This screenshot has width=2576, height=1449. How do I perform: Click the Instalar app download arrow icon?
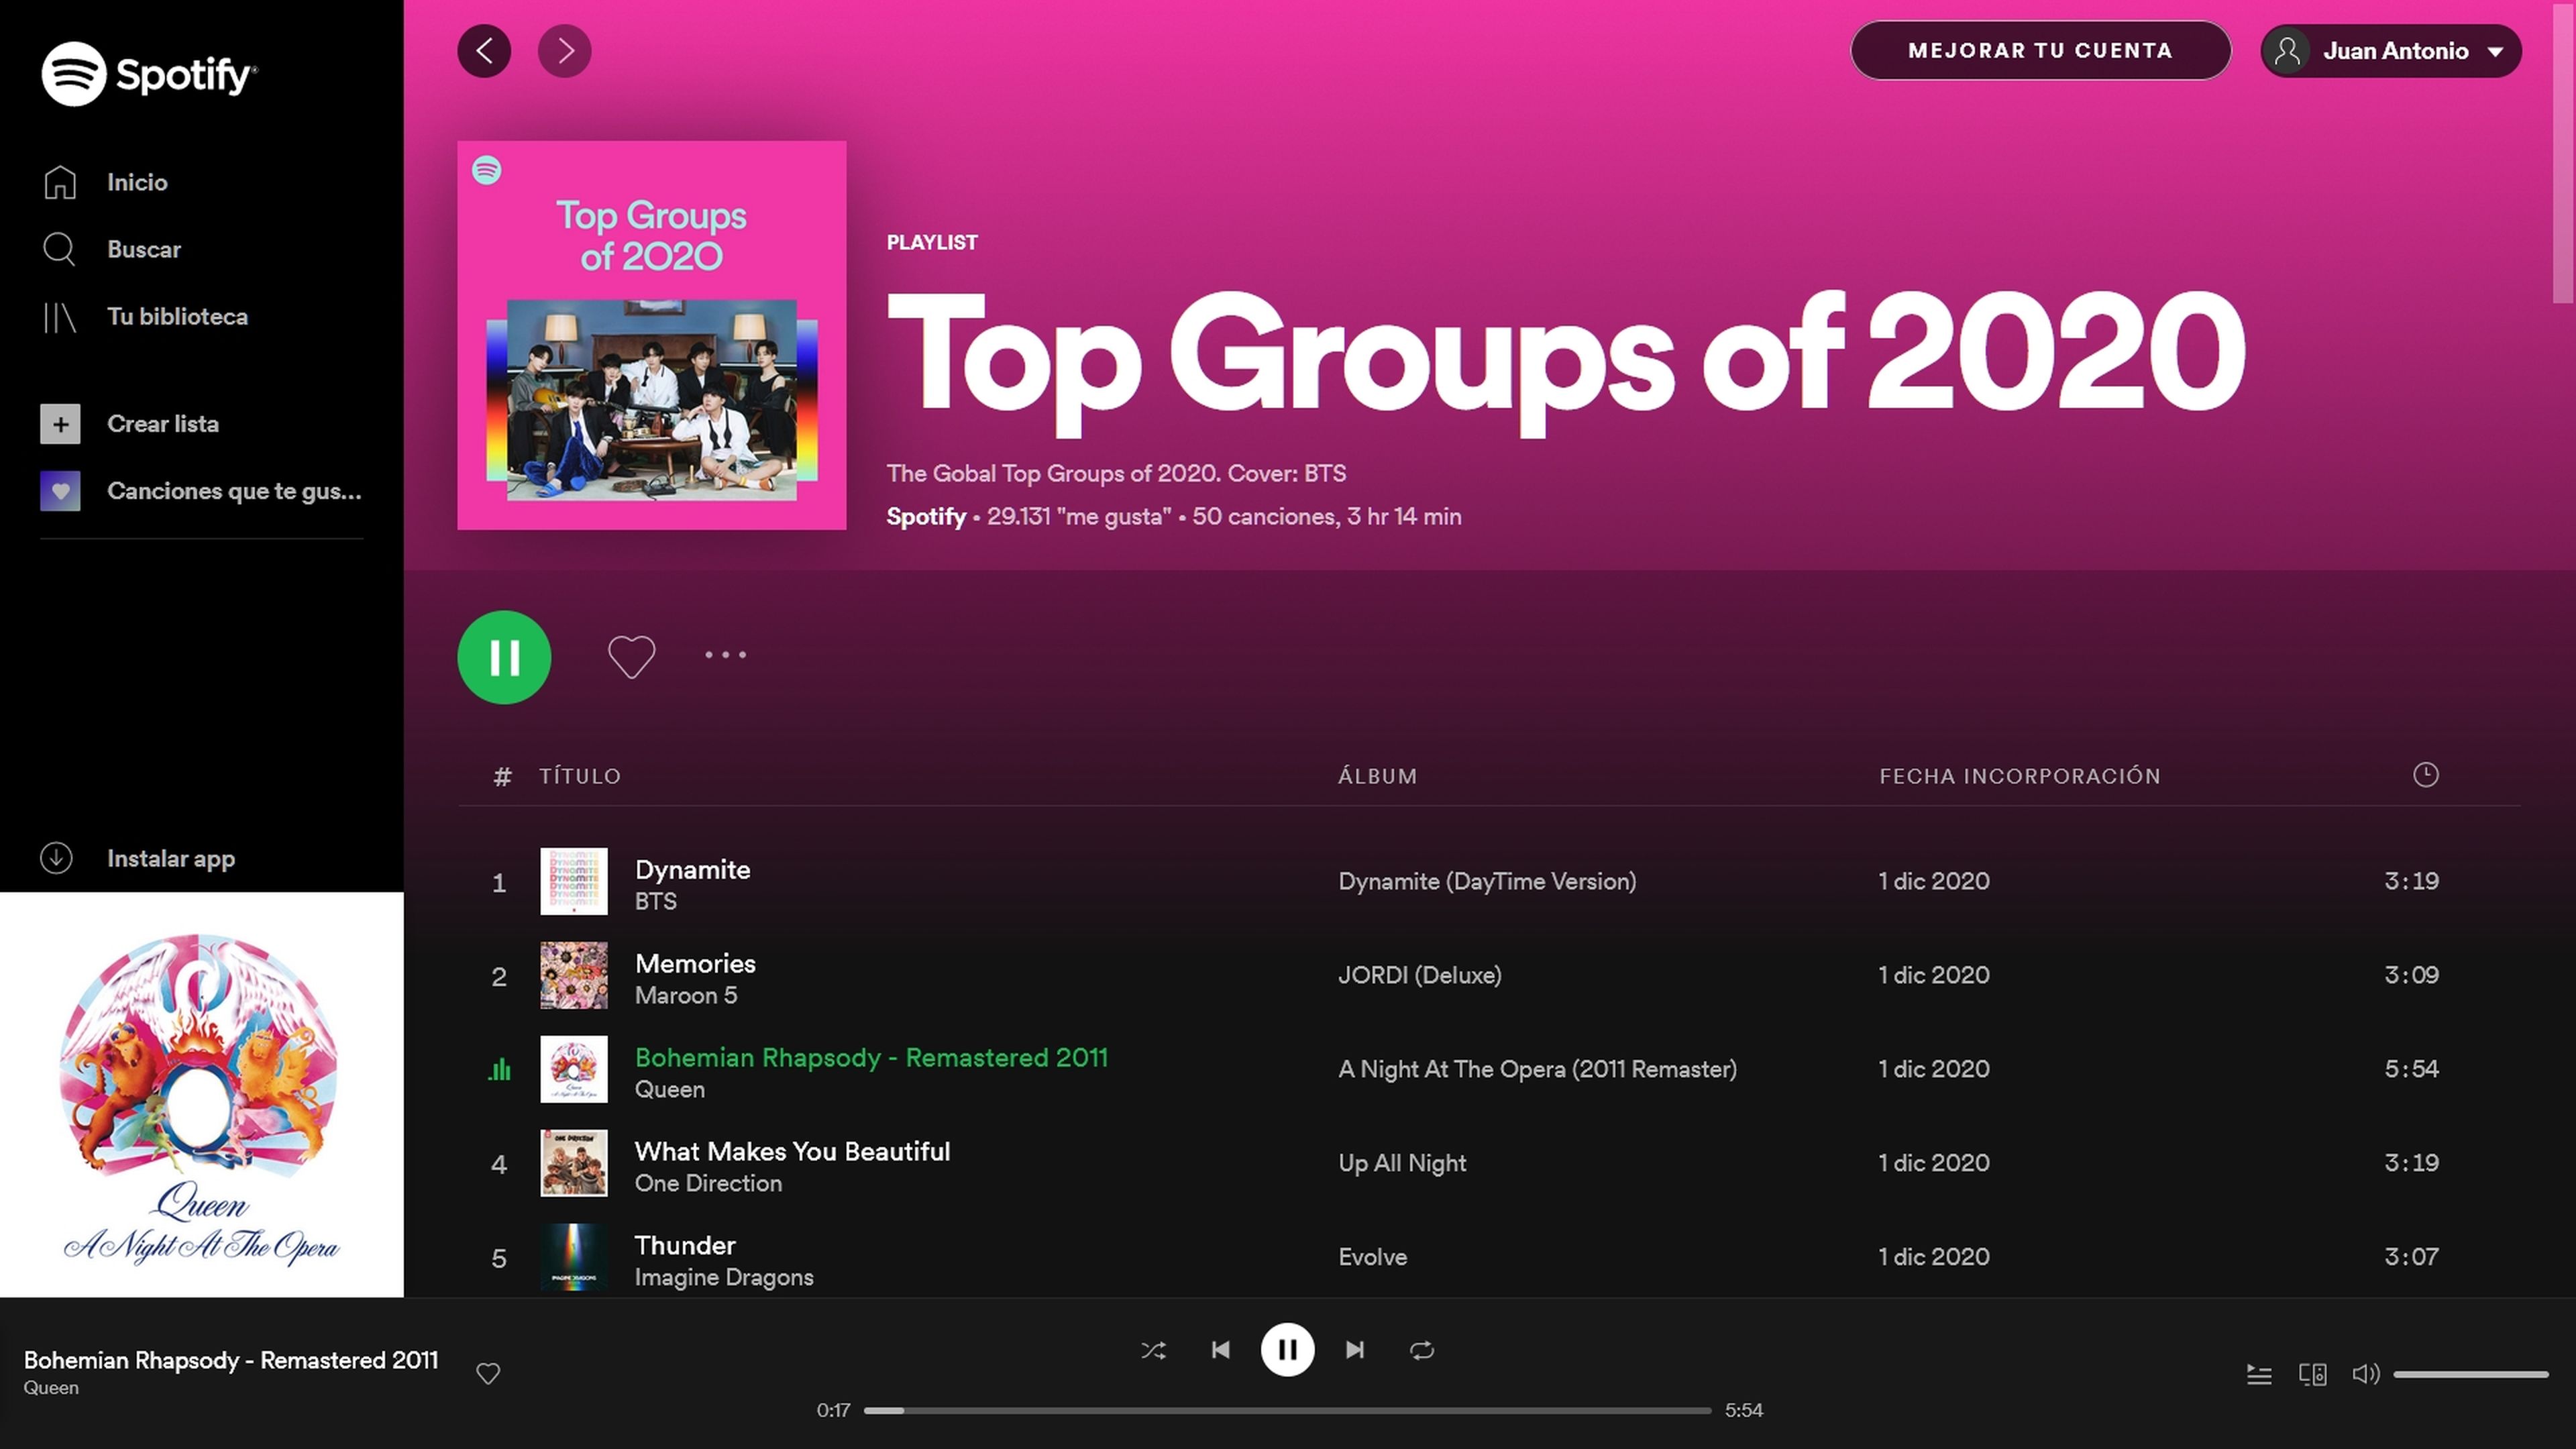tap(56, 858)
